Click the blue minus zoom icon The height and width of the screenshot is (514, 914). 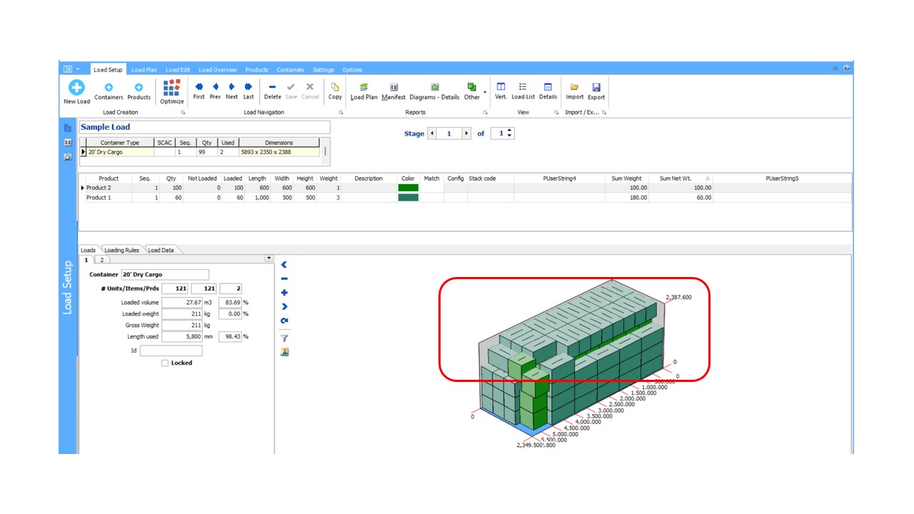[x=284, y=278]
